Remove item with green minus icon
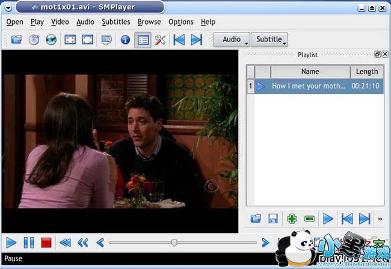 coord(309,219)
